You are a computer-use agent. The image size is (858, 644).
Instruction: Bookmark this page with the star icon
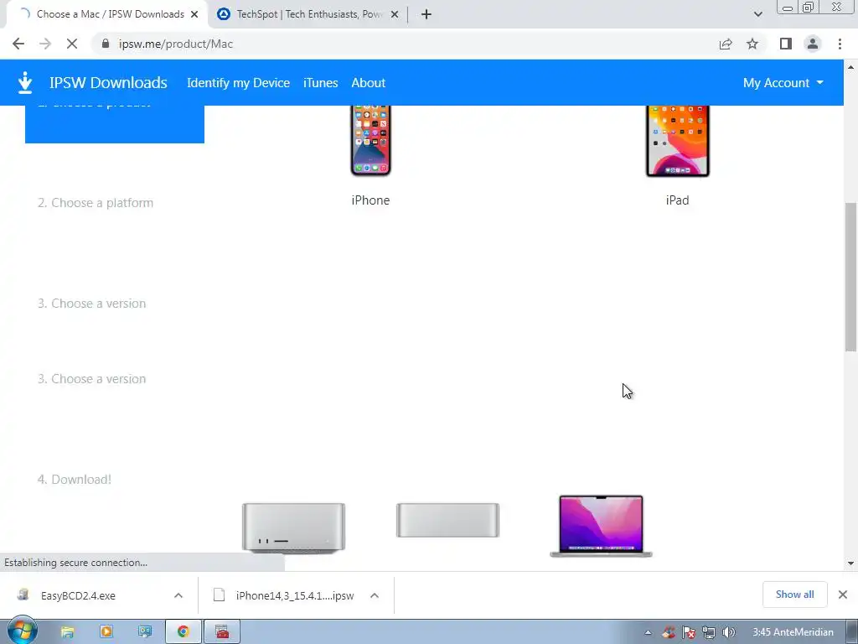coord(752,44)
